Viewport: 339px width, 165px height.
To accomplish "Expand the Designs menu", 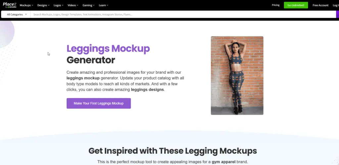I will coord(43,5).
